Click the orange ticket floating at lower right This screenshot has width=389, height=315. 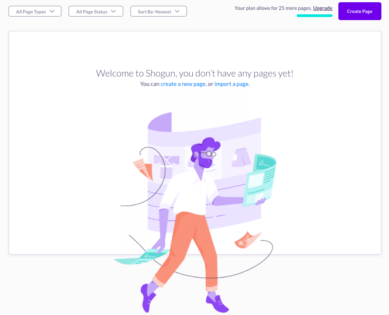(x=247, y=239)
